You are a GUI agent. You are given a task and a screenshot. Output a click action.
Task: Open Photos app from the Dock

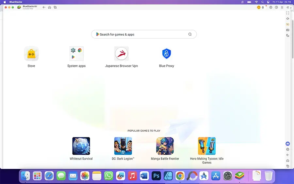click(x=85, y=176)
